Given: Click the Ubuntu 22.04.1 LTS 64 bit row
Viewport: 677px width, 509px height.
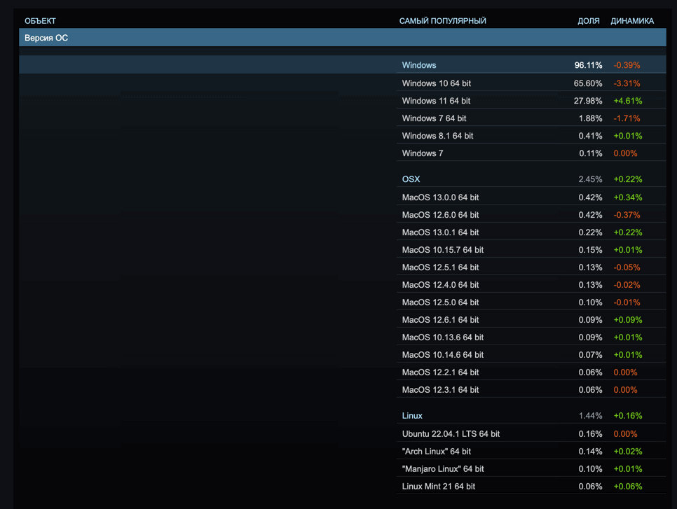Looking at the screenshot, I should pyautogui.click(x=531, y=434).
